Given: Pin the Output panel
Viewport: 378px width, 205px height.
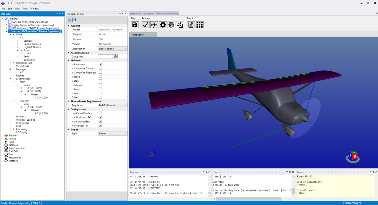Looking at the screenshot, I should [x=290, y=172].
